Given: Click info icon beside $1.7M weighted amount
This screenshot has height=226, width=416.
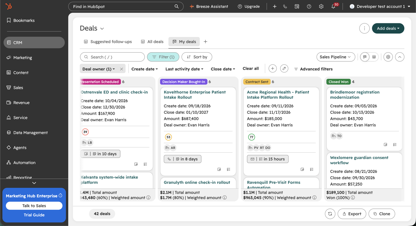Looking at the screenshot, I should pyautogui.click(x=225, y=197).
